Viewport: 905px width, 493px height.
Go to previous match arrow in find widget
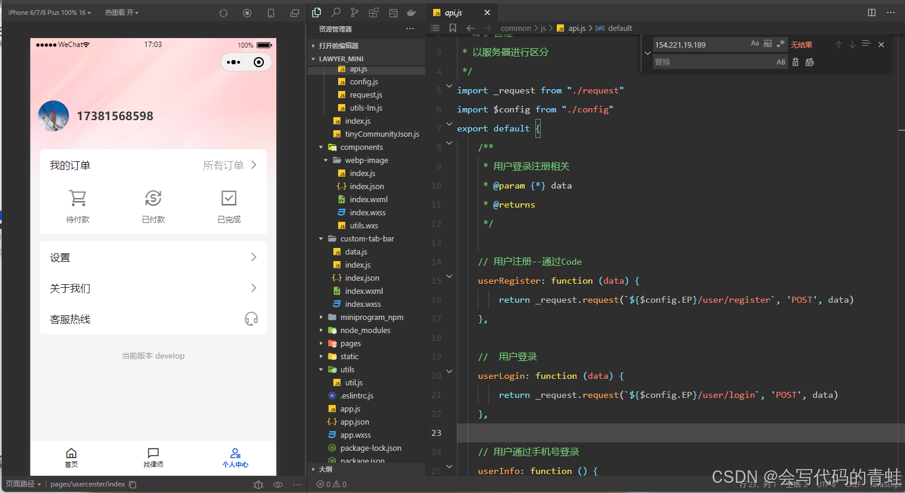[838, 45]
